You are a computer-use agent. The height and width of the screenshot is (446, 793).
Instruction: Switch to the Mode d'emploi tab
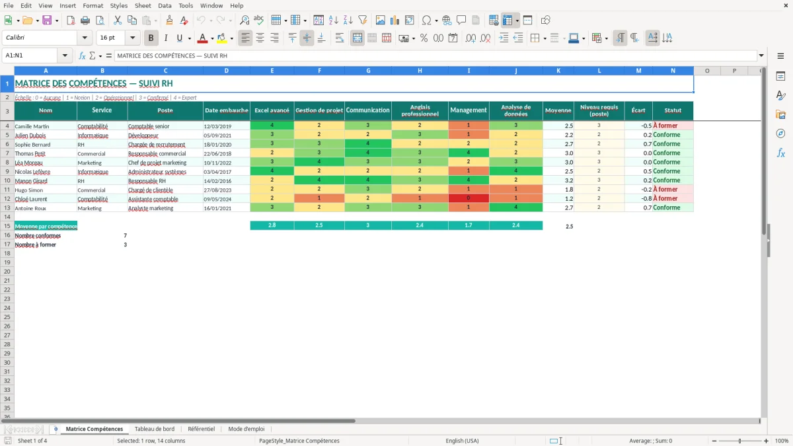click(x=246, y=429)
